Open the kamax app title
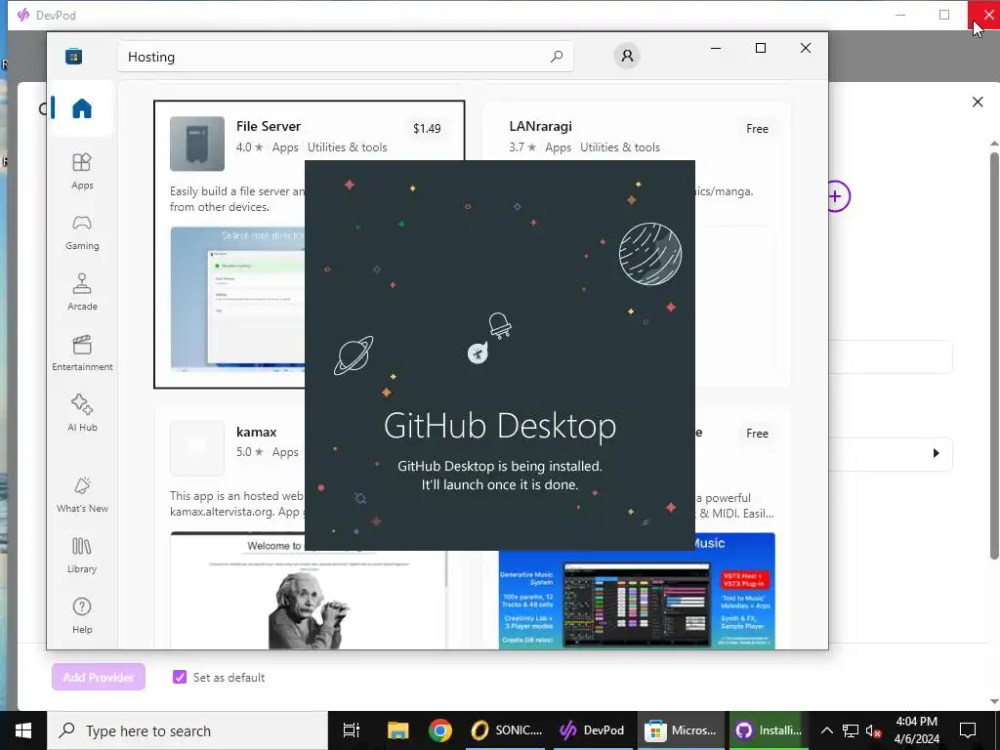The height and width of the screenshot is (750, 1000). (257, 433)
